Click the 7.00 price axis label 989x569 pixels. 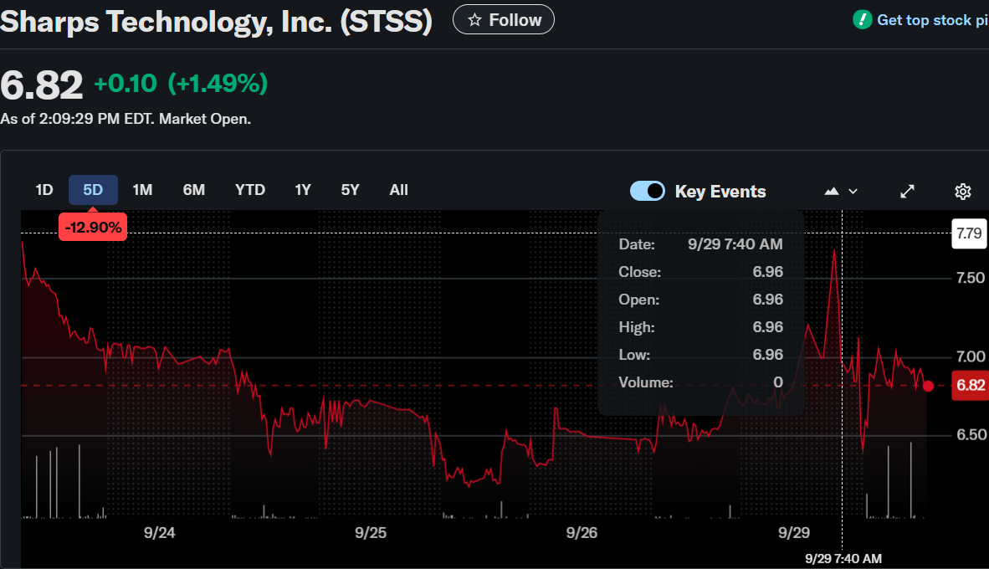click(x=970, y=357)
